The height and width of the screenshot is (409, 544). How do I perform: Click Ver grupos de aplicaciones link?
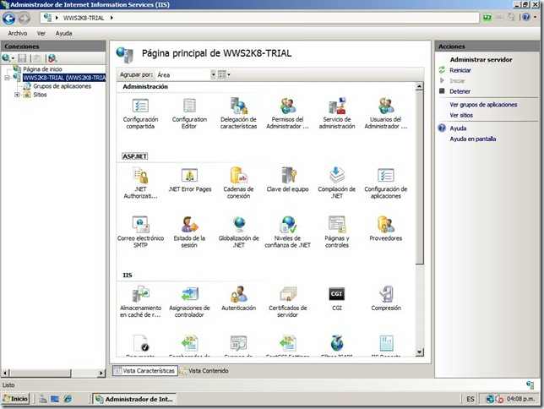click(483, 105)
